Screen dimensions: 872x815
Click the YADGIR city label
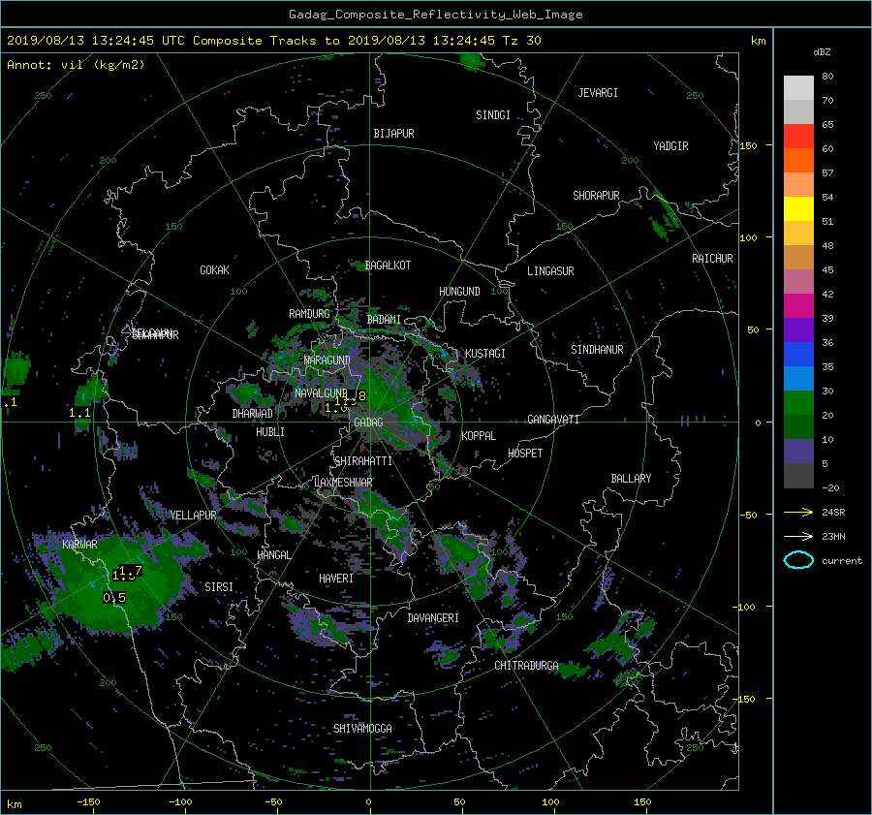tap(670, 146)
